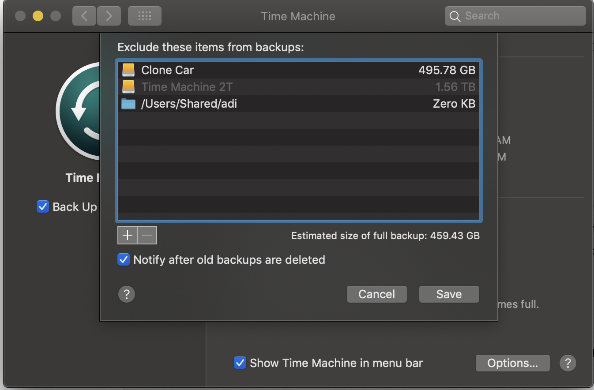Image resolution: width=594 pixels, height=390 pixels.
Task: Click the back navigation arrow
Action: pos(84,16)
